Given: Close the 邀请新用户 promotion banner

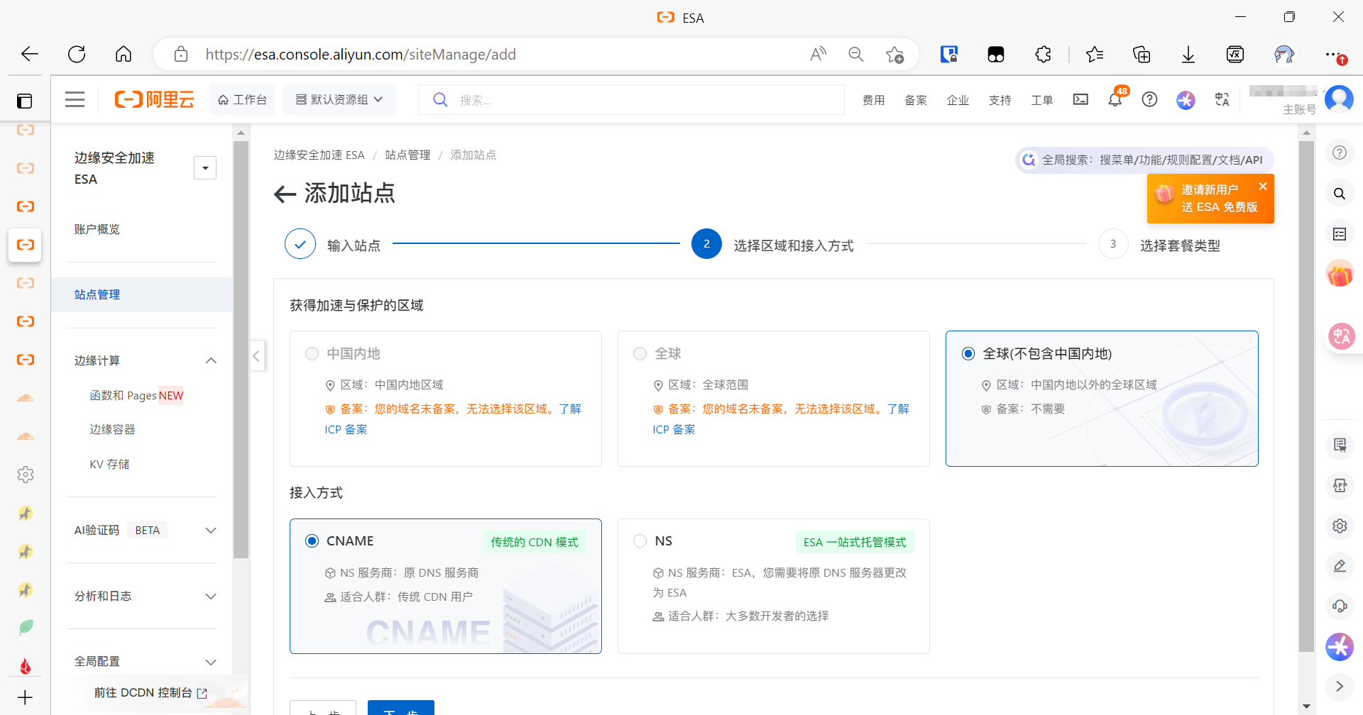Looking at the screenshot, I should pos(1262,187).
